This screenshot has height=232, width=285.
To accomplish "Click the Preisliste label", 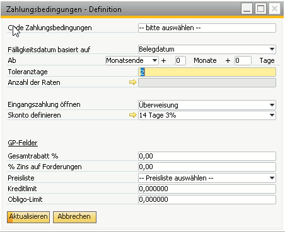I will coord(21,178).
